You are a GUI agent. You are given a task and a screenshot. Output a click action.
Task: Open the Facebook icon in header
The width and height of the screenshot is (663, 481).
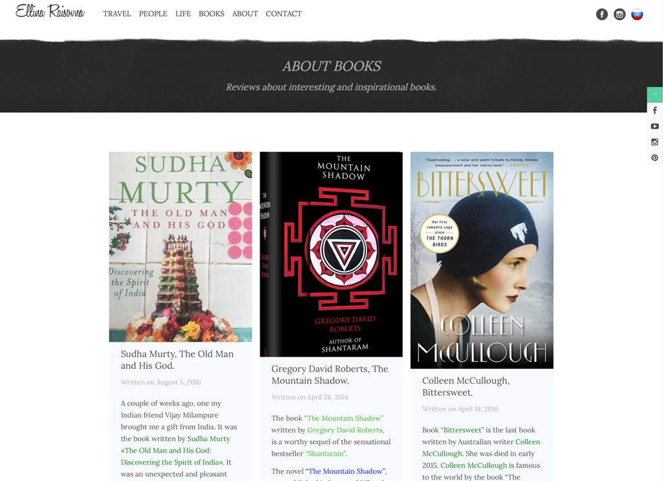[x=601, y=14]
